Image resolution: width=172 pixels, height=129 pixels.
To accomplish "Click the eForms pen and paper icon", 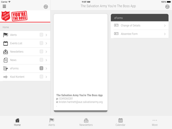I will [5, 68].
